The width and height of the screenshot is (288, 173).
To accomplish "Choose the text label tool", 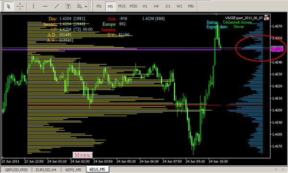I will tap(68, 6).
